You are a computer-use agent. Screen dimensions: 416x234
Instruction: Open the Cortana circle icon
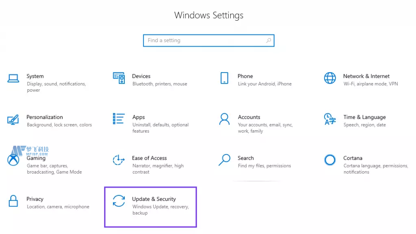330,160
